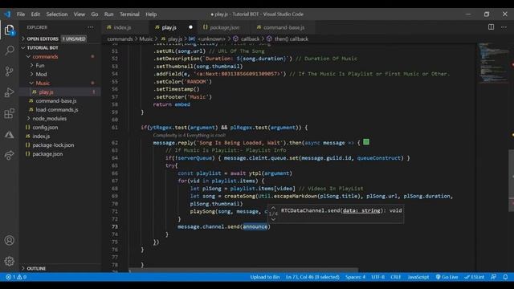Change the CRLF end of line sequence
514x289 pixels.
pyautogui.click(x=396, y=277)
